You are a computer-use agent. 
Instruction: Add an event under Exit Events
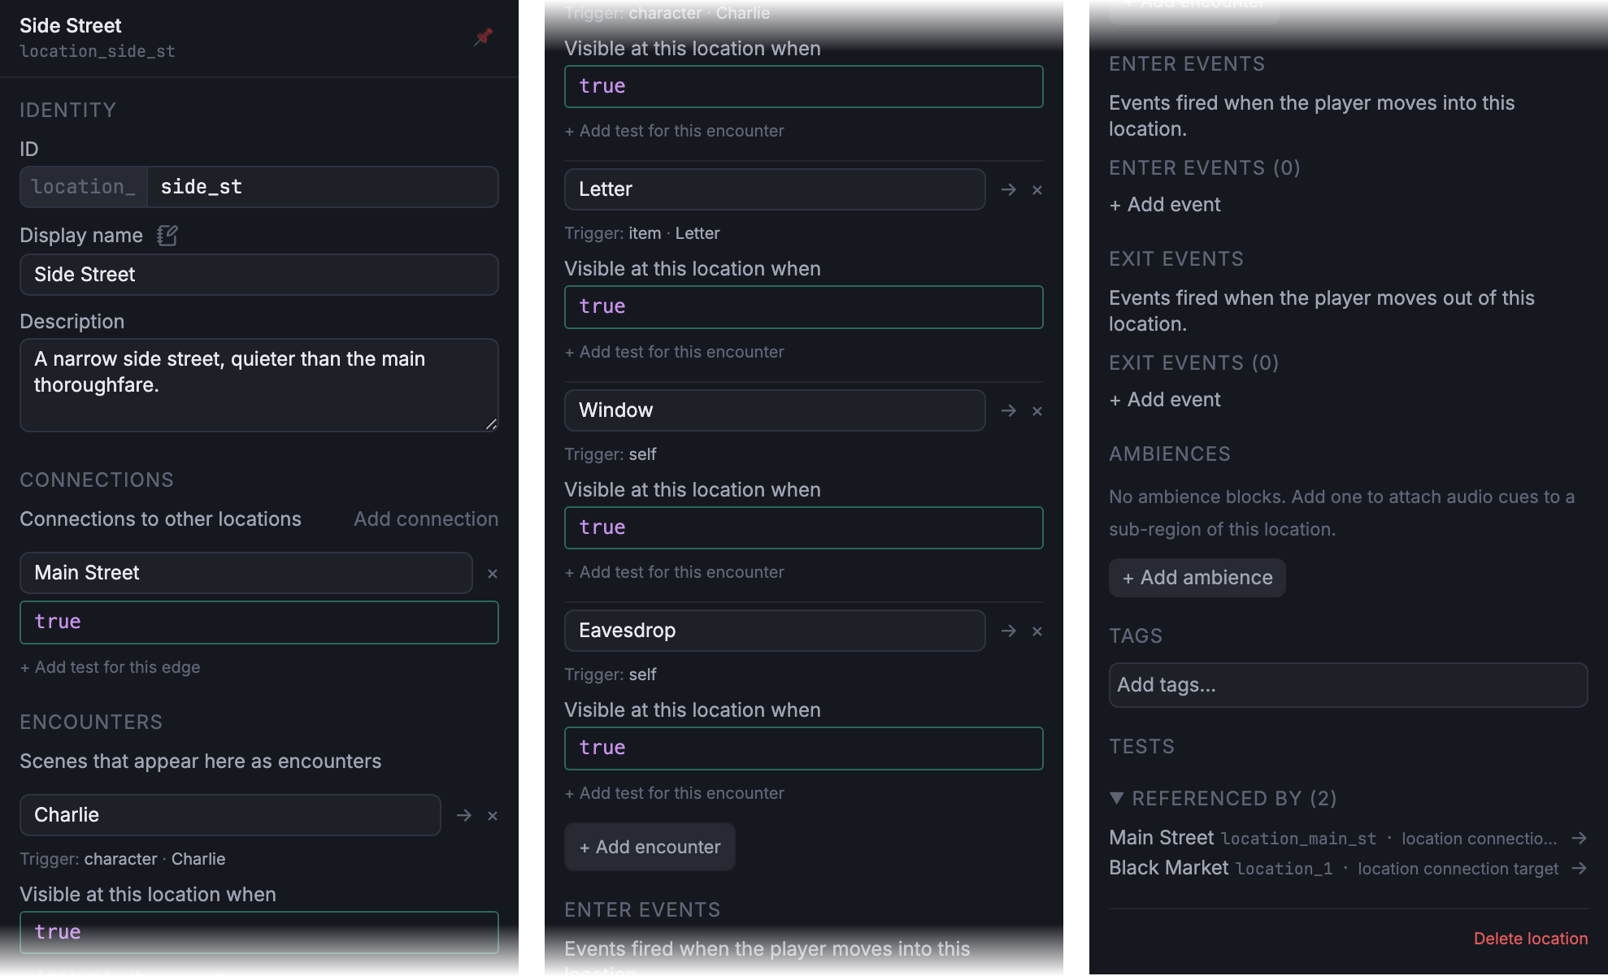(x=1165, y=400)
